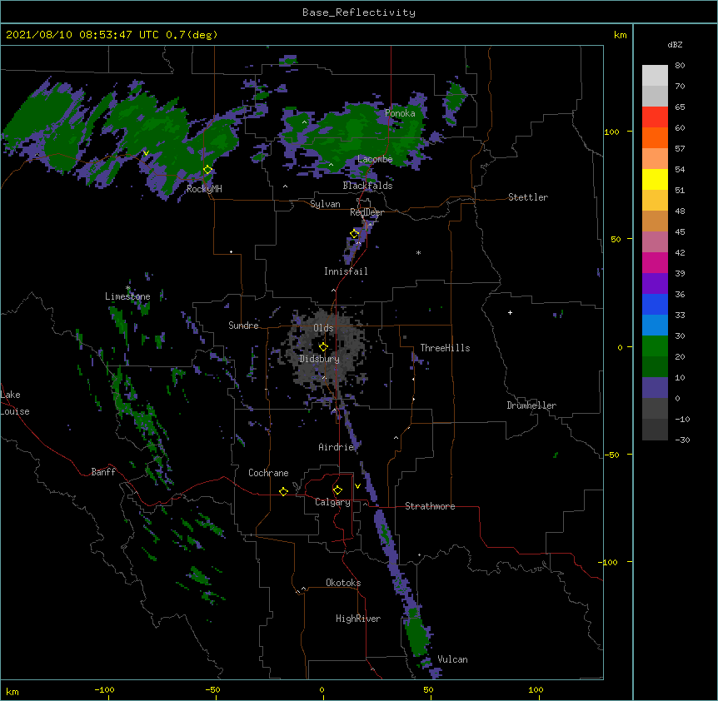The width and height of the screenshot is (718, 701).
Task: Click the yellow marker below Cochrane
Action: [283, 491]
